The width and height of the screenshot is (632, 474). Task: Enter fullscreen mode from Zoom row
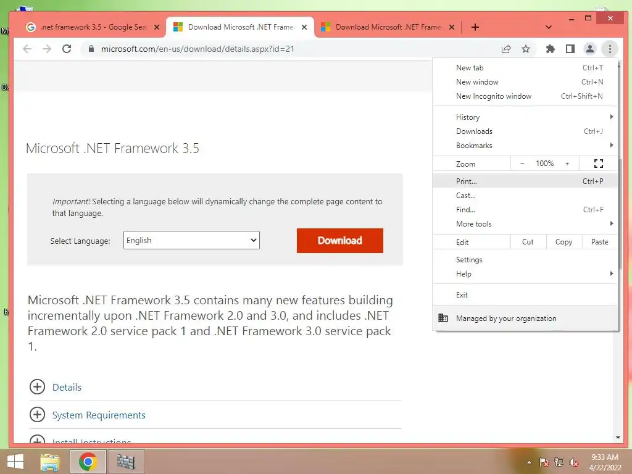[x=599, y=164]
